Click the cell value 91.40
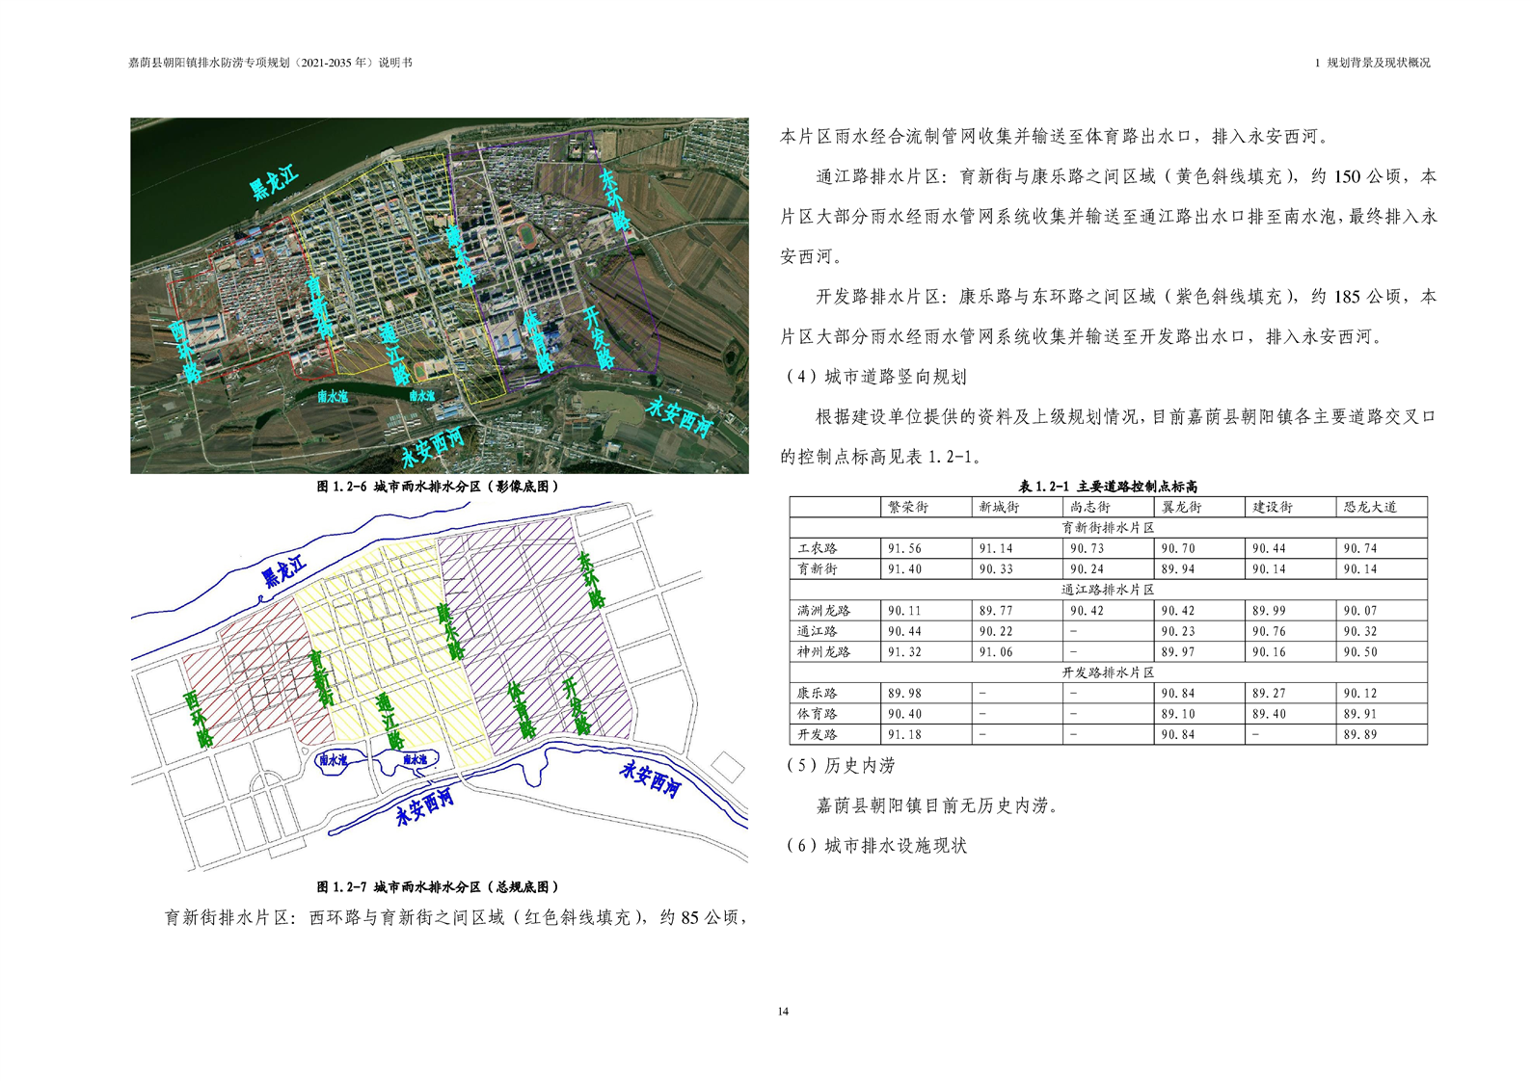 coord(904,569)
